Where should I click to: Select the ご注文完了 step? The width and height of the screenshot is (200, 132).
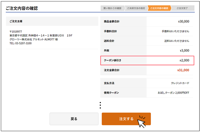[182, 8]
